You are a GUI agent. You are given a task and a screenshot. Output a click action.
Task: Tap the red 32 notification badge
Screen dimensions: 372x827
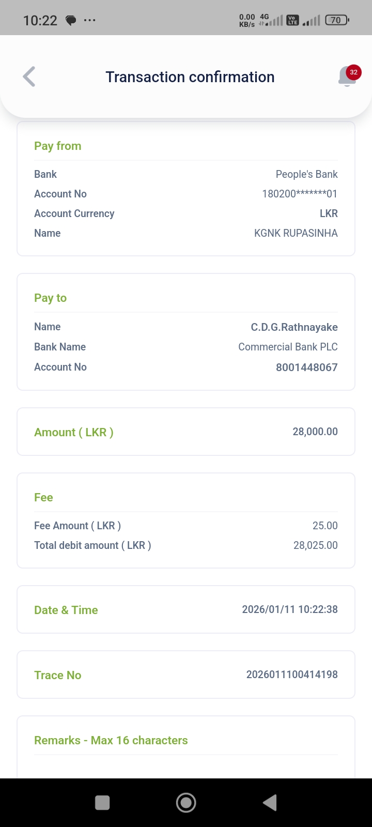pyautogui.click(x=353, y=72)
